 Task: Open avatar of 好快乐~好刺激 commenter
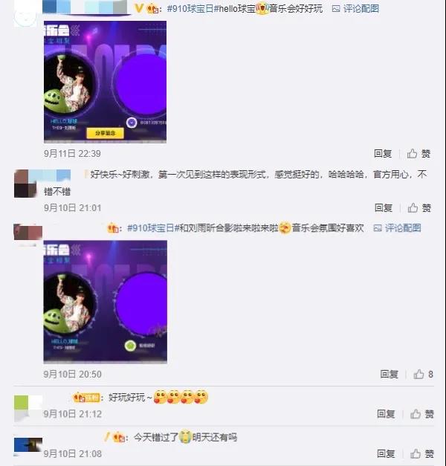[25, 184]
